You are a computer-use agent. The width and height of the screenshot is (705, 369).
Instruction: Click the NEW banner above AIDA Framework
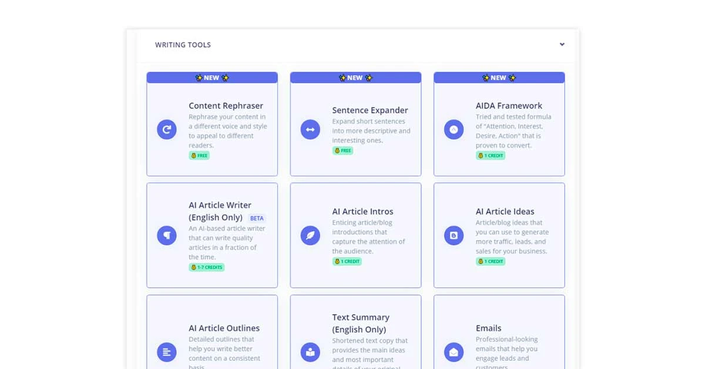pos(499,77)
